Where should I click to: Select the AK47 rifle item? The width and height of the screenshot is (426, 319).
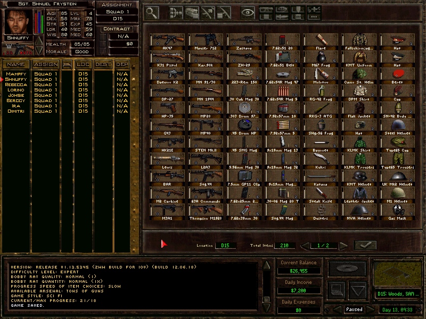[167, 42]
